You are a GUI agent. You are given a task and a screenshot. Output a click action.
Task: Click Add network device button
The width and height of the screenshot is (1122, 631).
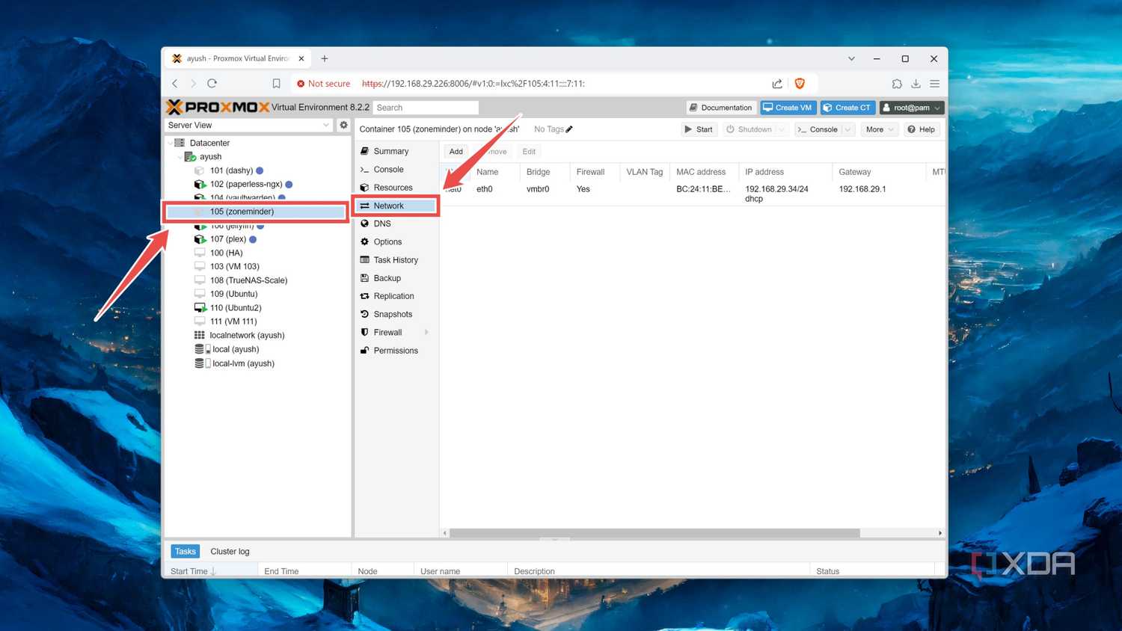pyautogui.click(x=456, y=151)
